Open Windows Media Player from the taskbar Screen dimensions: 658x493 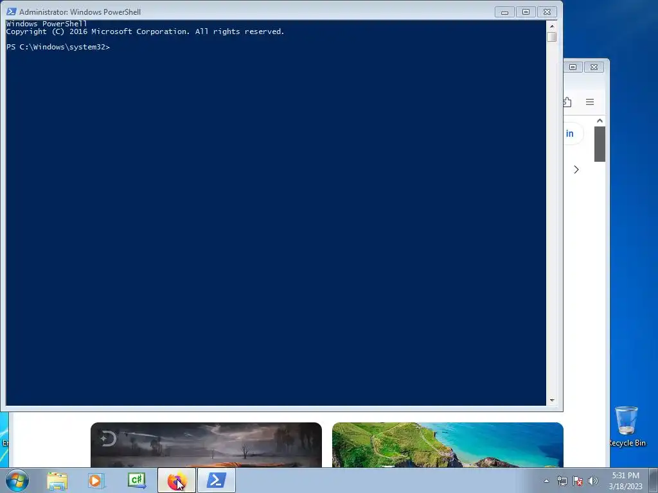[x=96, y=480]
